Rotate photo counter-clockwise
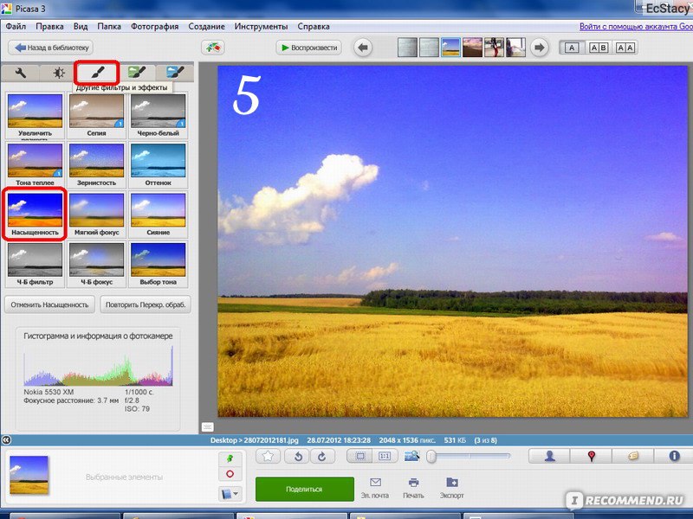Viewport: 693px width, 519px height. pyautogui.click(x=297, y=456)
